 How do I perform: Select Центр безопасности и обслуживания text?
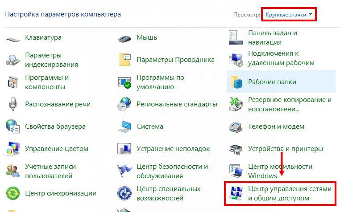tap(172, 171)
